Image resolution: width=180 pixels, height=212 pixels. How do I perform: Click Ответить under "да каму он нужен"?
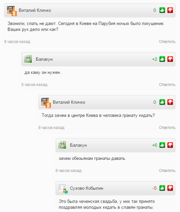coord(167,85)
